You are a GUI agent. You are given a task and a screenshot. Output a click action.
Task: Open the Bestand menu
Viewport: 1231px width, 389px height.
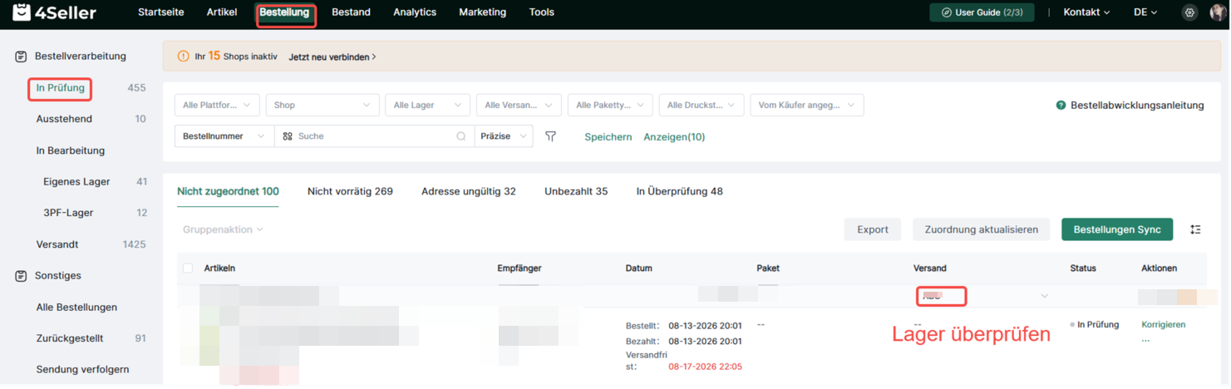coord(351,12)
